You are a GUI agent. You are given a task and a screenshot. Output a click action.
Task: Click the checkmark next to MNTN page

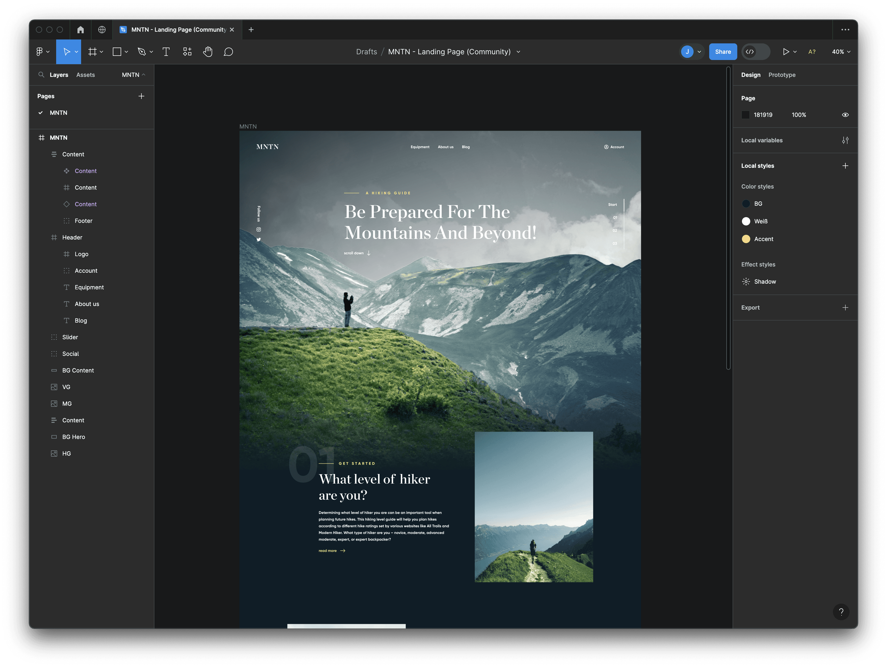pos(40,112)
